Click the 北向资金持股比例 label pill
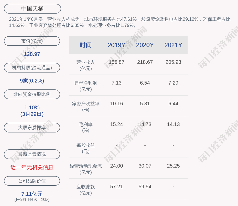The height and width of the screenshot is (206, 238). [32, 94]
